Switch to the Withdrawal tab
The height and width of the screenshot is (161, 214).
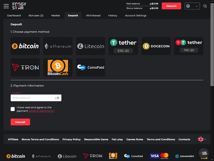click(93, 15)
